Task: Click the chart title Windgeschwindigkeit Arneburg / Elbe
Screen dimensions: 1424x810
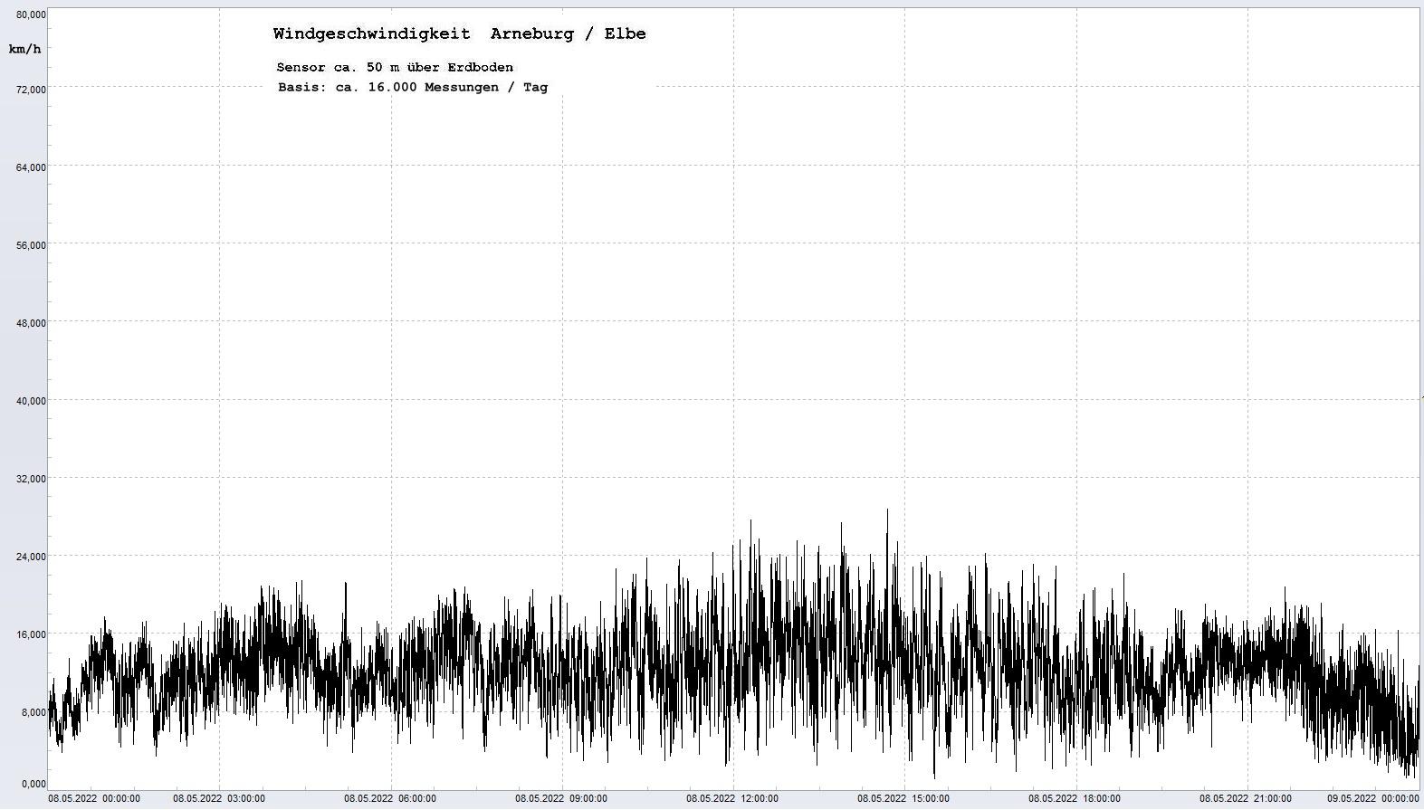Action: pos(459,34)
